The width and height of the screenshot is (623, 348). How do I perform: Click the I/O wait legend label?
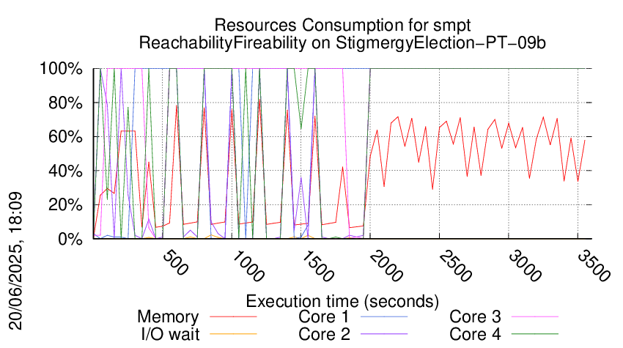tap(171, 335)
